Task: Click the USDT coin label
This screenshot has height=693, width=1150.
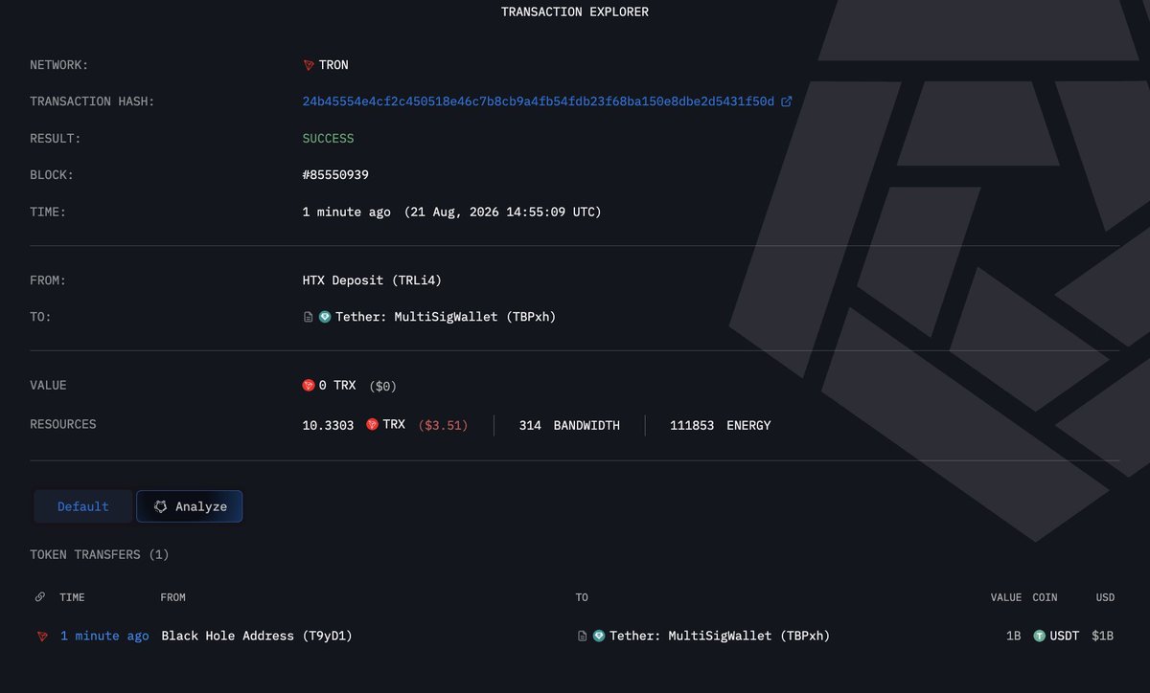Action: (x=1064, y=636)
